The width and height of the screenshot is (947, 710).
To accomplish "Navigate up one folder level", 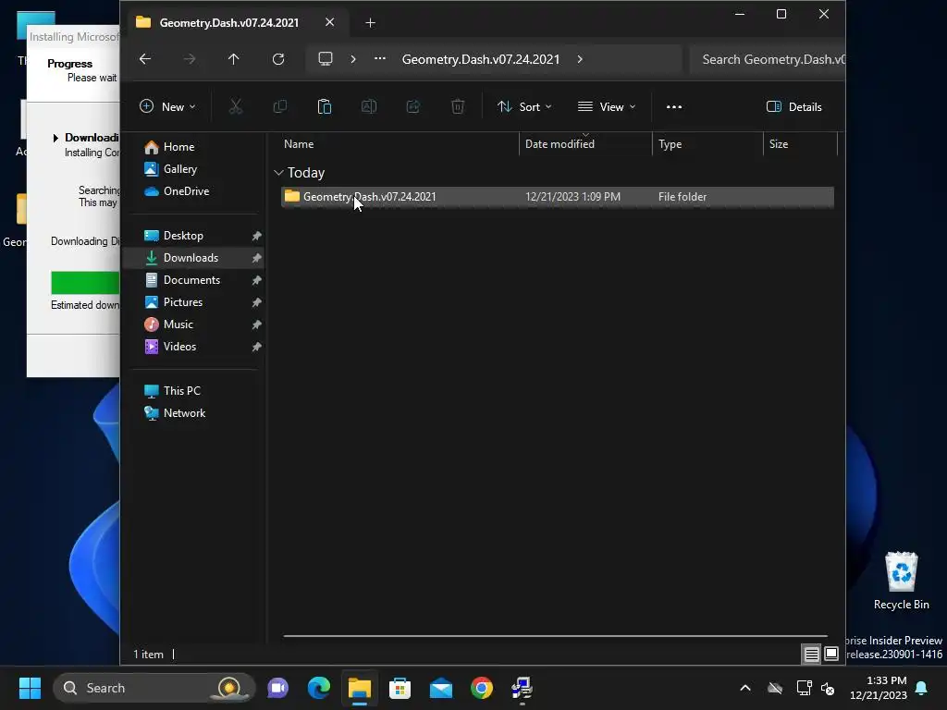I will 234,59.
